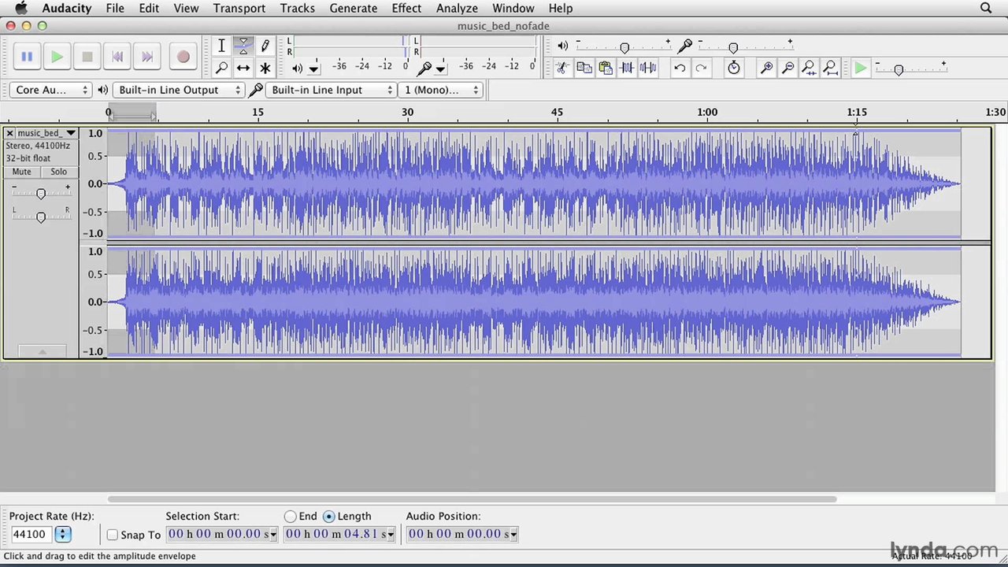Select the Envelope tool
The image size is (1008, 567).
(243, 46)
